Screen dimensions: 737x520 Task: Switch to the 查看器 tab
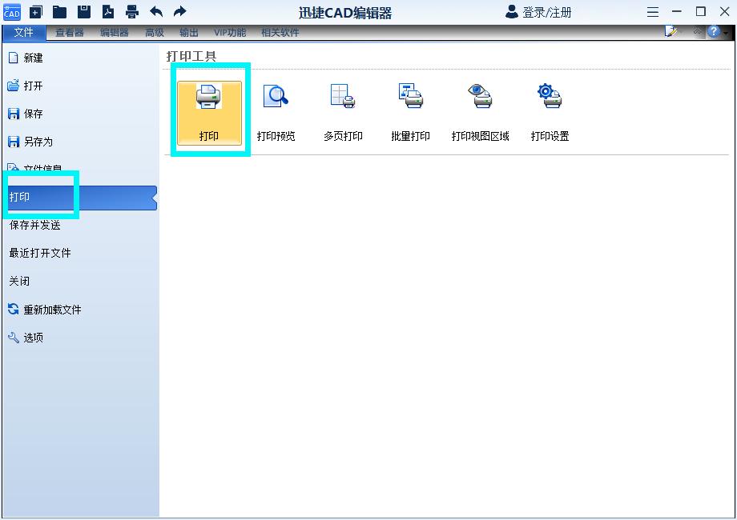[x=70, y=32]
